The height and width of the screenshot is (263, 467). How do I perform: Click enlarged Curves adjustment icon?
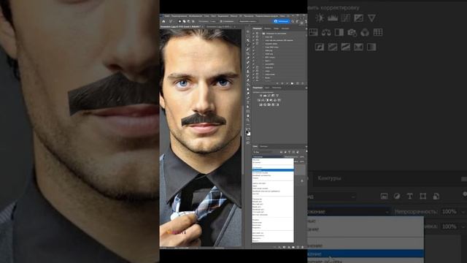tap(345, 18)
